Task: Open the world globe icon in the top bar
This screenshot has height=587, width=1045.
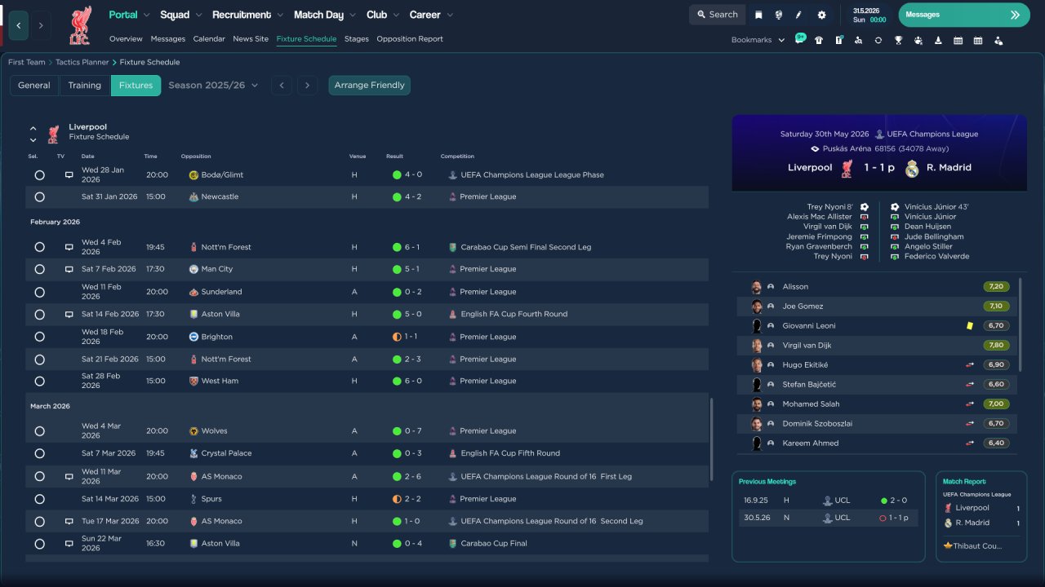Action: click(x=779, y=15)
